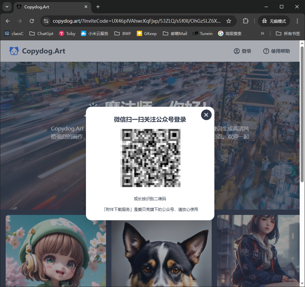The image size is (305, 287).
Task: Reload the copydog.art page
Action: tap(32, 21)
